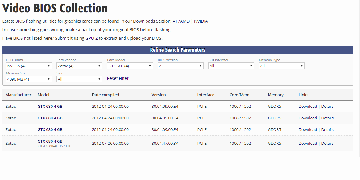
Task: Click the Zotac cell in the 80.04.47.00.3A row
Action: coord(10,143)
